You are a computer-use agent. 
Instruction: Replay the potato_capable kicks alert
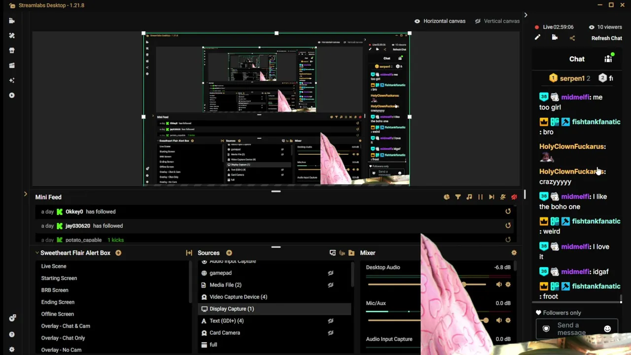508,240
